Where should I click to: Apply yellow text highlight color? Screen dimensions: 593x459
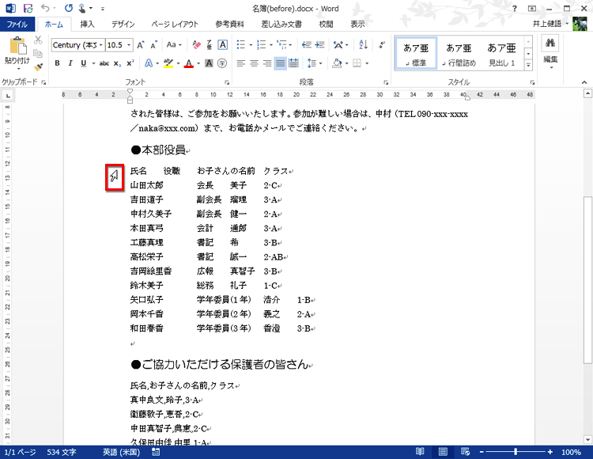coord(168,63)
